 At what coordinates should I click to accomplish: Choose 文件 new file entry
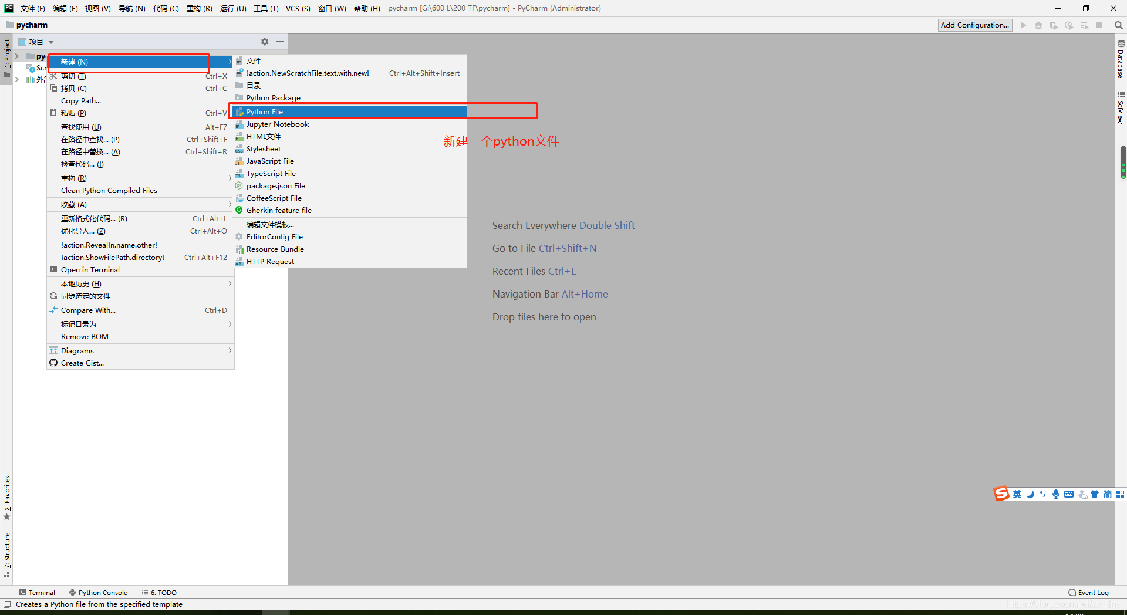coord(350,61)
